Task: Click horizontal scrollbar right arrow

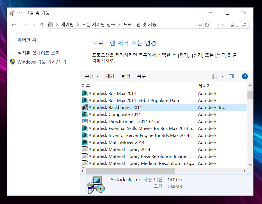Action: point(244,171)
